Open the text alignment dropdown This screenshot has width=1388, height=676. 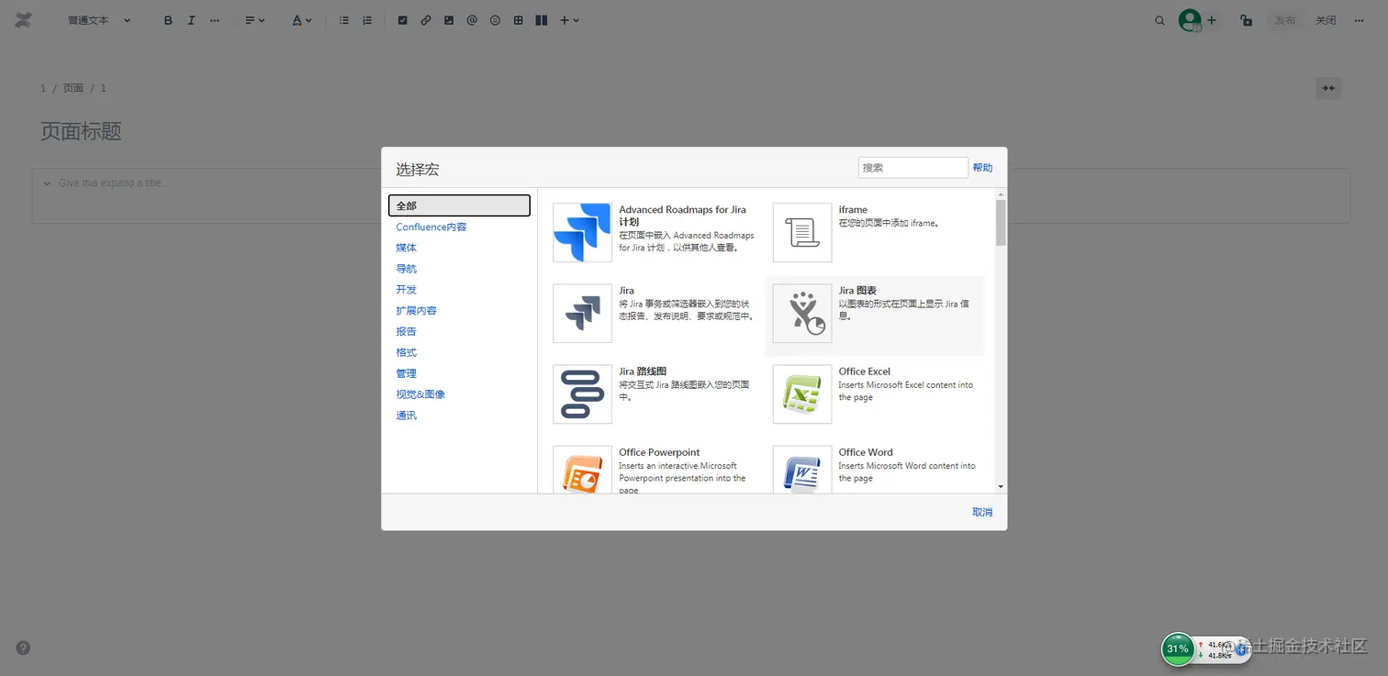(x=254, y=20)
